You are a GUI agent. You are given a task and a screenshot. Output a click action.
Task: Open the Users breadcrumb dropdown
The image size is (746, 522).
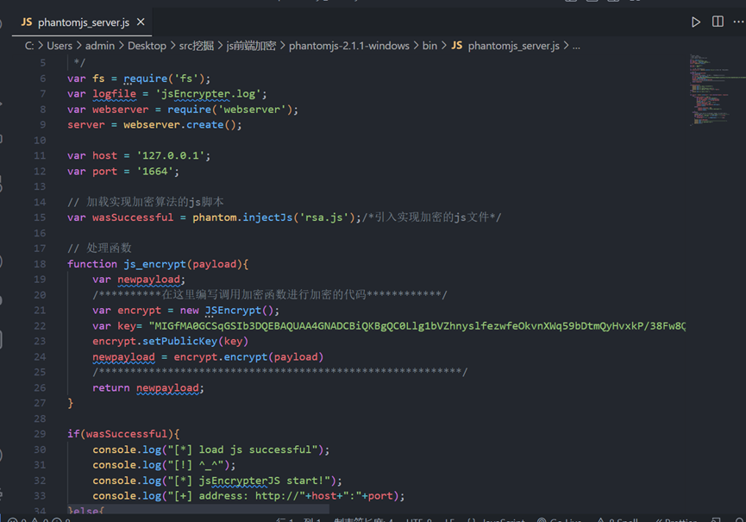(60, 46)
